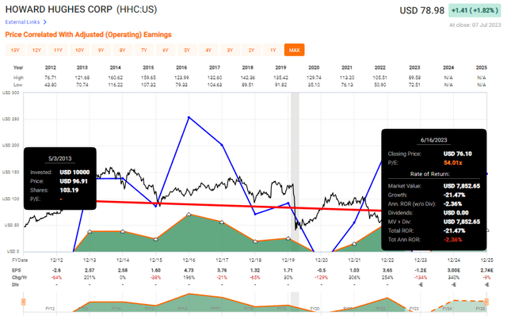The width and height of the screenshot is (507, 319).
Task: Click right handle of range slider
Action: tap(486, 302)
